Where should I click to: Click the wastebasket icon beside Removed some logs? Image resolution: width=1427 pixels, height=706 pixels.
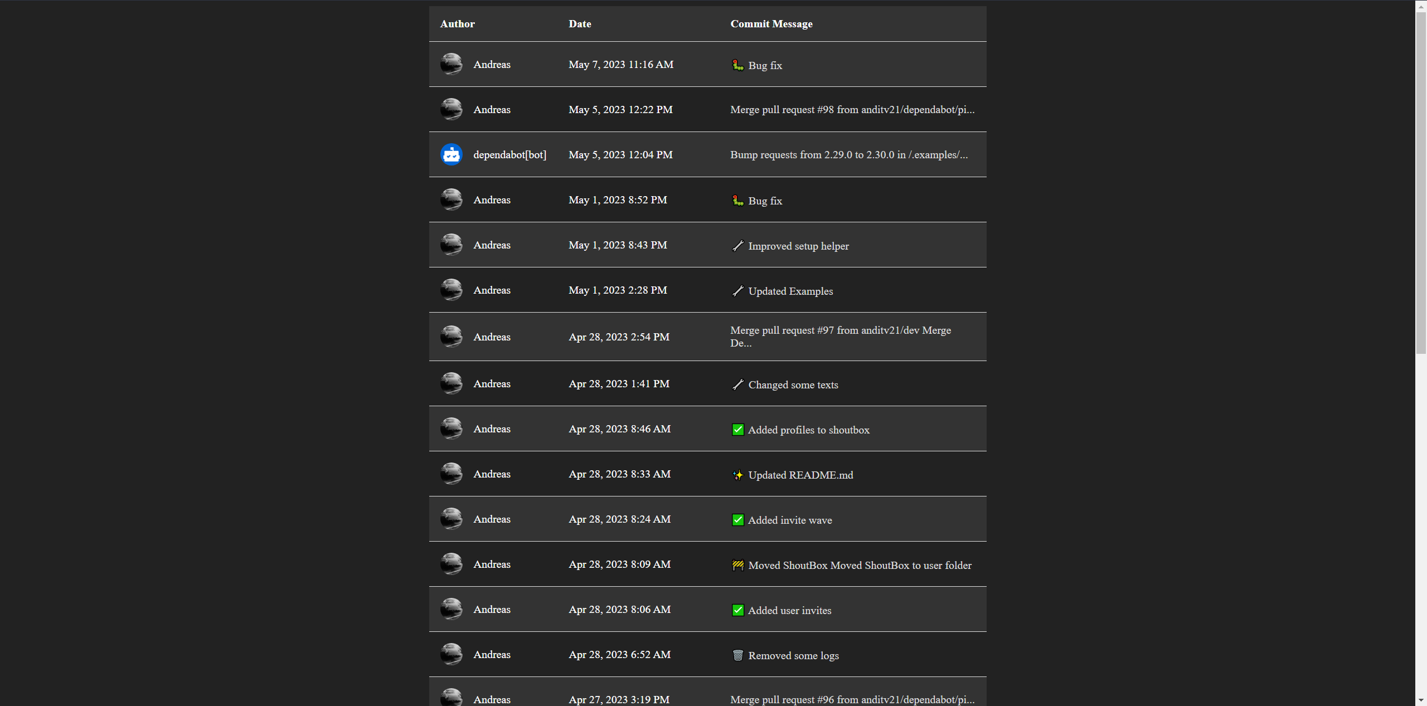(737, 655)
